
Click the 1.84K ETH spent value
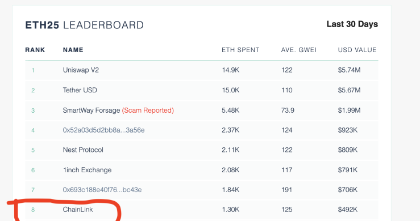(230, 190)
